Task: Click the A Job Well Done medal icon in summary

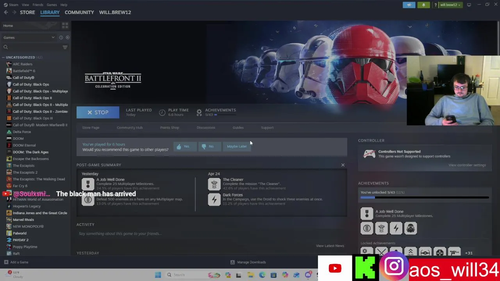Action: (x=88, y=184)
